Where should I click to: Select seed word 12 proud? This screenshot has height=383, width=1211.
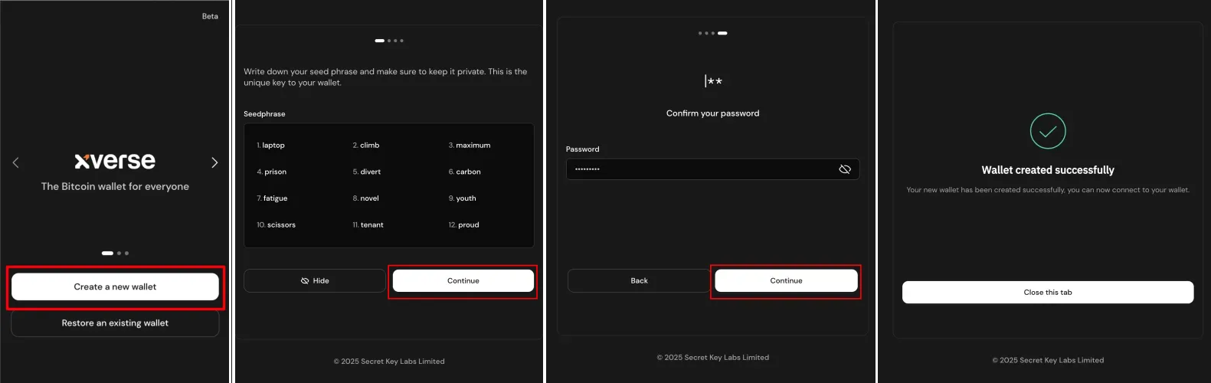[x=464, y=225]
